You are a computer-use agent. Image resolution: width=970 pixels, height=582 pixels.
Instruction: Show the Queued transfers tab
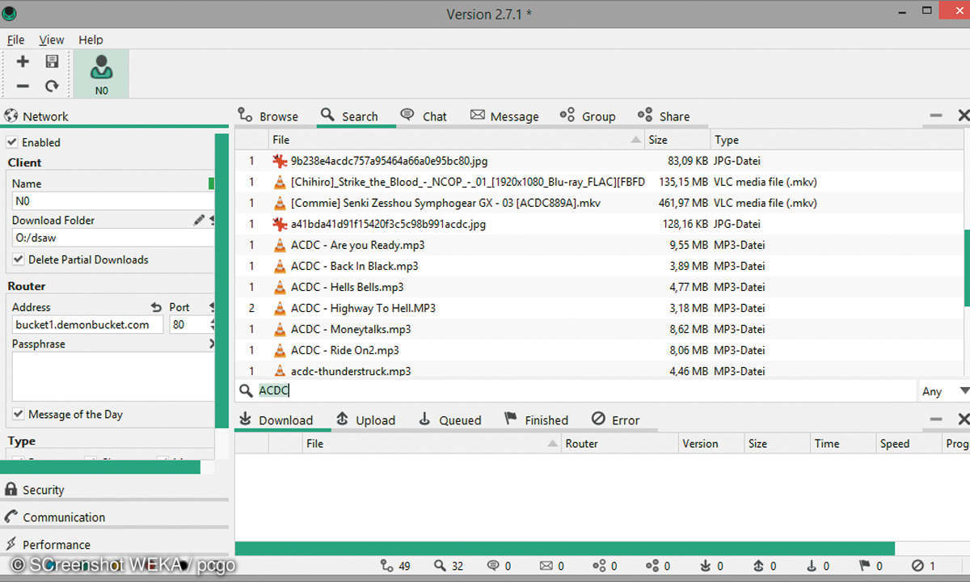point(449,420)
